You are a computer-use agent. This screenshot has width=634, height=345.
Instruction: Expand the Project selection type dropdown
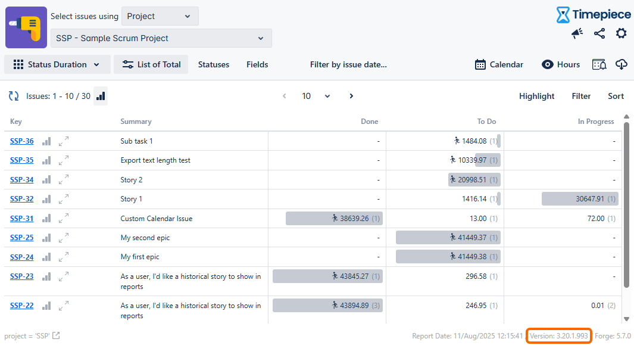click(160, 17)
